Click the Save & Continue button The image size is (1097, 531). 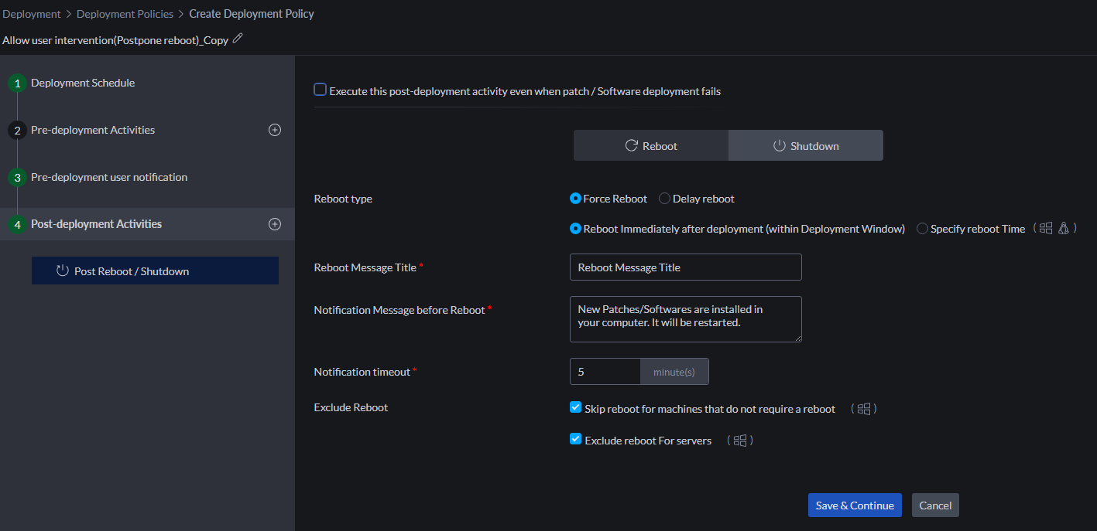pos(855,505)
